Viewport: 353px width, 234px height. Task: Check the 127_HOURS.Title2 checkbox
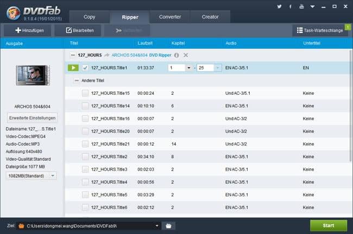click(85, 157)
